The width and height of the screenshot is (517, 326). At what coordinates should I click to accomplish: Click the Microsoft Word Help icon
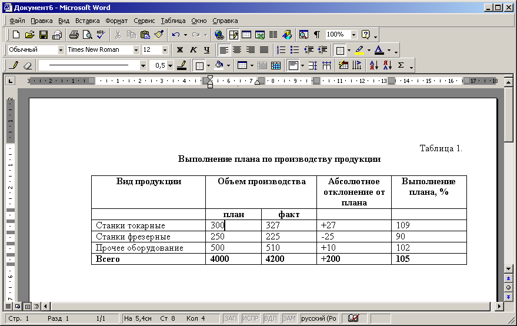[366, 34]
